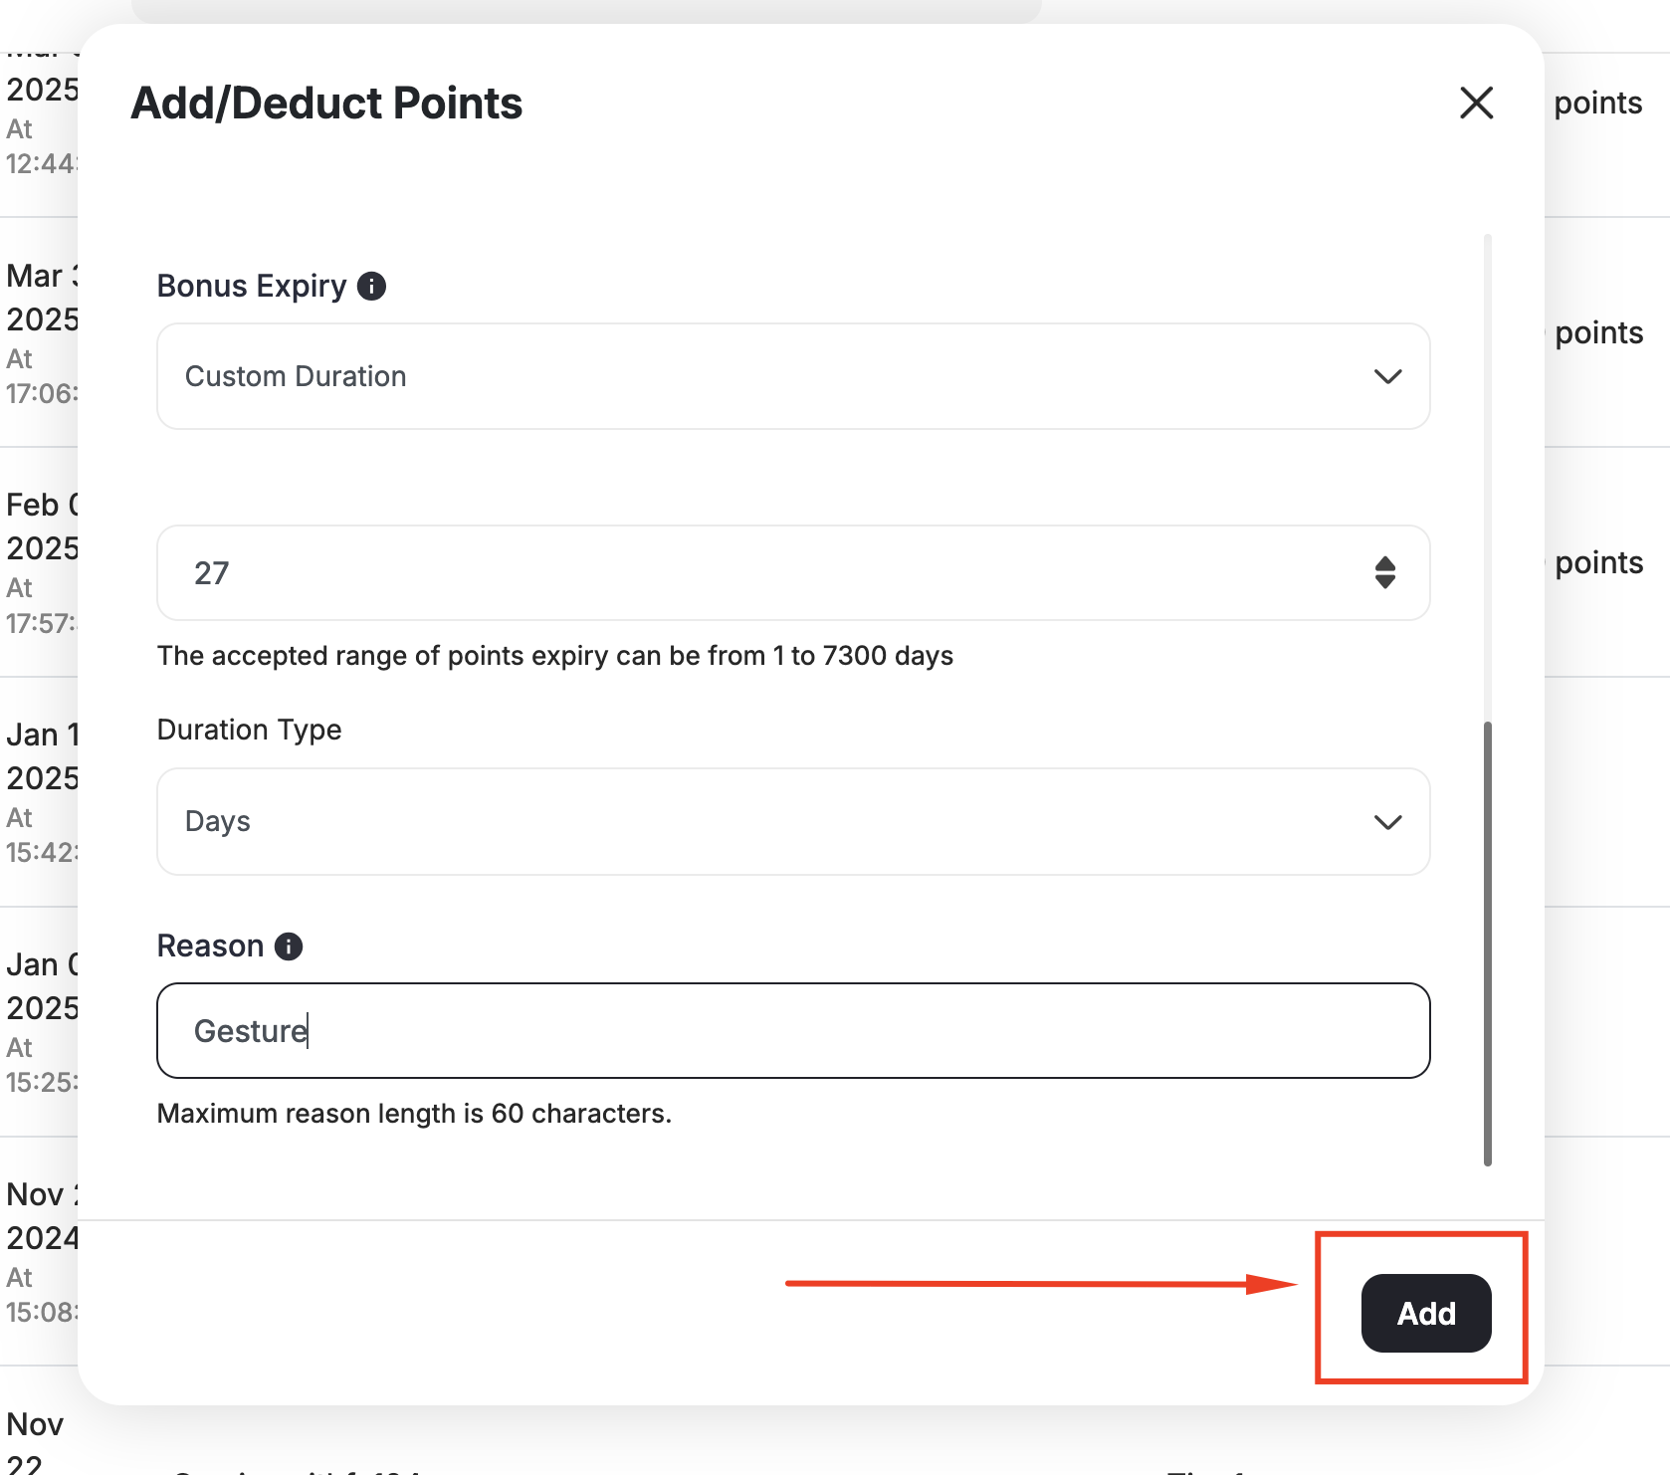Click the Add button to submit points
The height and width of the screenshot is (1475, 1670).
tap(1425, 1313)
